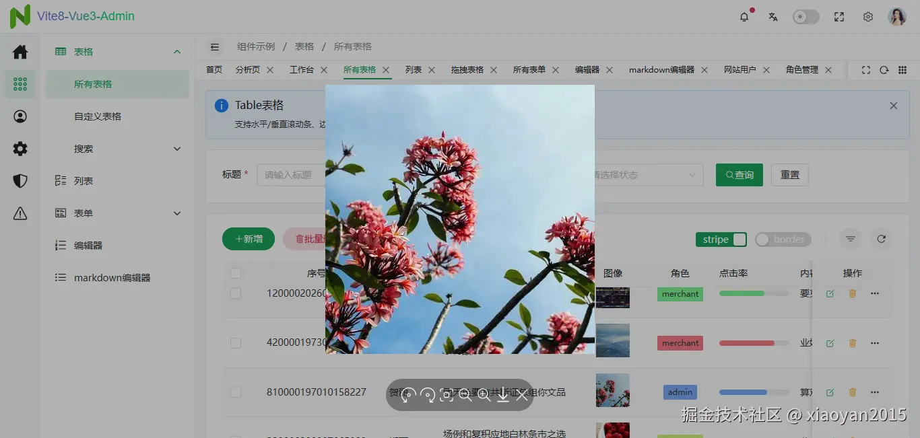920x438 pixels.
Task: Check the row 420000 checkbox
Action: [236, 343]
